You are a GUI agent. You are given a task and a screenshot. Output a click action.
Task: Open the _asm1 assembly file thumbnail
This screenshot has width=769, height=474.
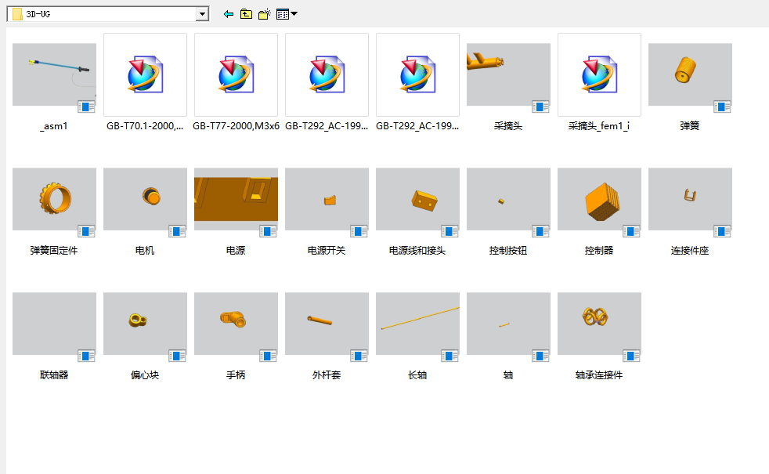55,74
